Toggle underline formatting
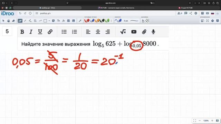 pyautogui.click(x=40, y=32)
